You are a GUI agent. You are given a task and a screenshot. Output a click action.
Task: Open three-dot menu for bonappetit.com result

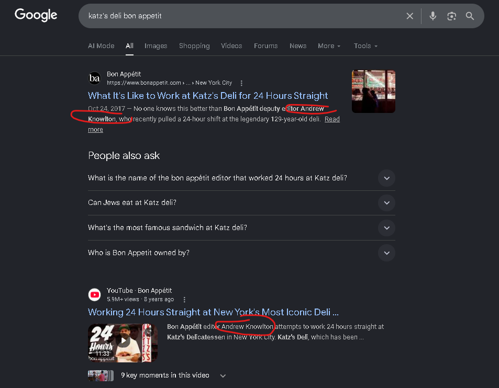(241, 83)
